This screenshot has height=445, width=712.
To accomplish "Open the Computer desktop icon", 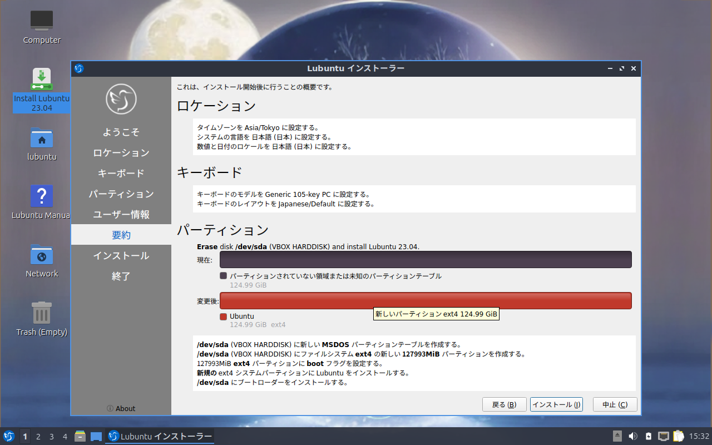I will 42,27.
